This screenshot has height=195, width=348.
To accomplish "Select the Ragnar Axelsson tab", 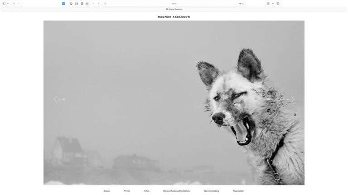I will 174,9.
